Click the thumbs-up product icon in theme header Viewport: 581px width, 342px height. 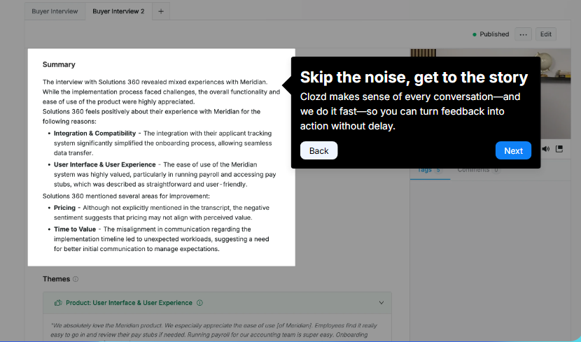point(58,303)
